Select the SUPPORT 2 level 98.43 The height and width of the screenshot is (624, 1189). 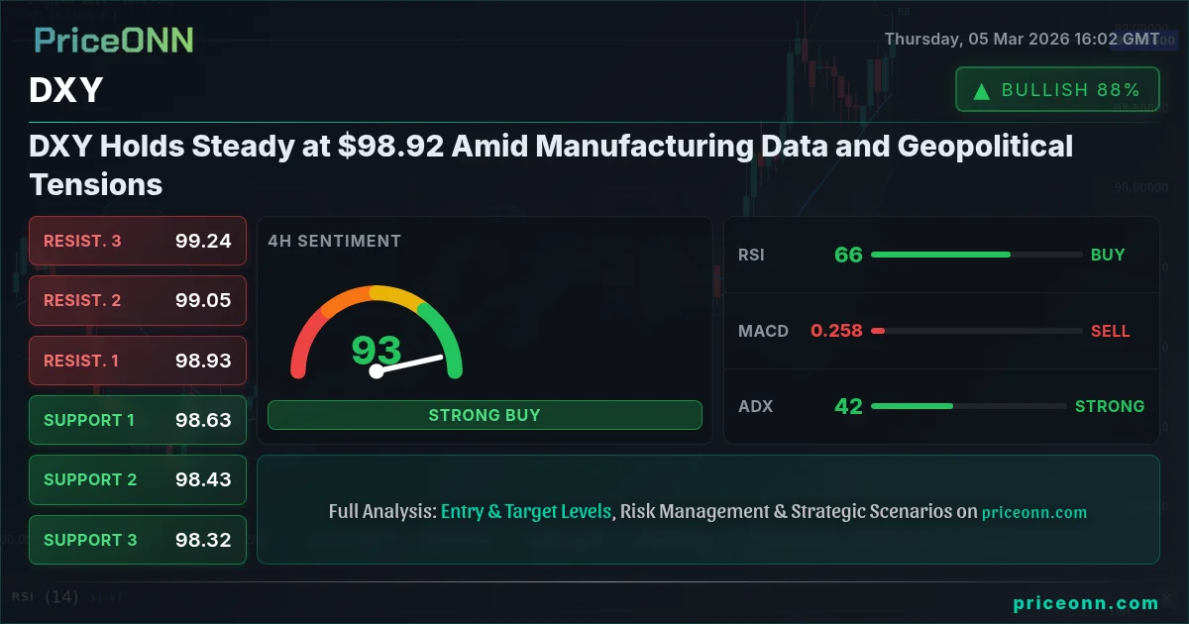[x=138, y=479]
